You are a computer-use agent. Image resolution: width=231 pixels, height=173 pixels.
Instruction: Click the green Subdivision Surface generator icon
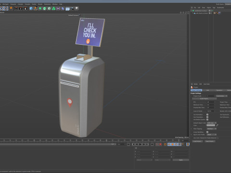pyautogui.click(x=40, y=8)
